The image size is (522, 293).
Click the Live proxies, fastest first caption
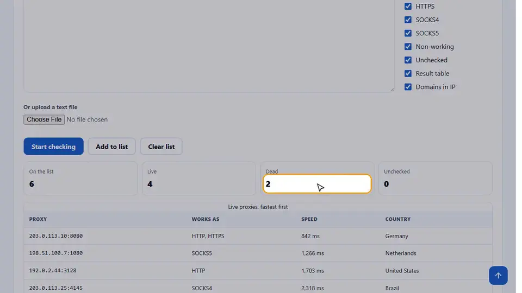pos(258,207)
